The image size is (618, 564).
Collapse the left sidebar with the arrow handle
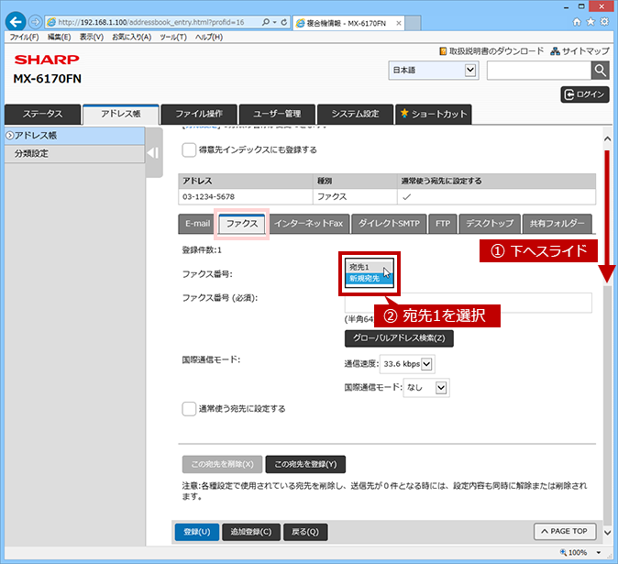pos(154,152)
